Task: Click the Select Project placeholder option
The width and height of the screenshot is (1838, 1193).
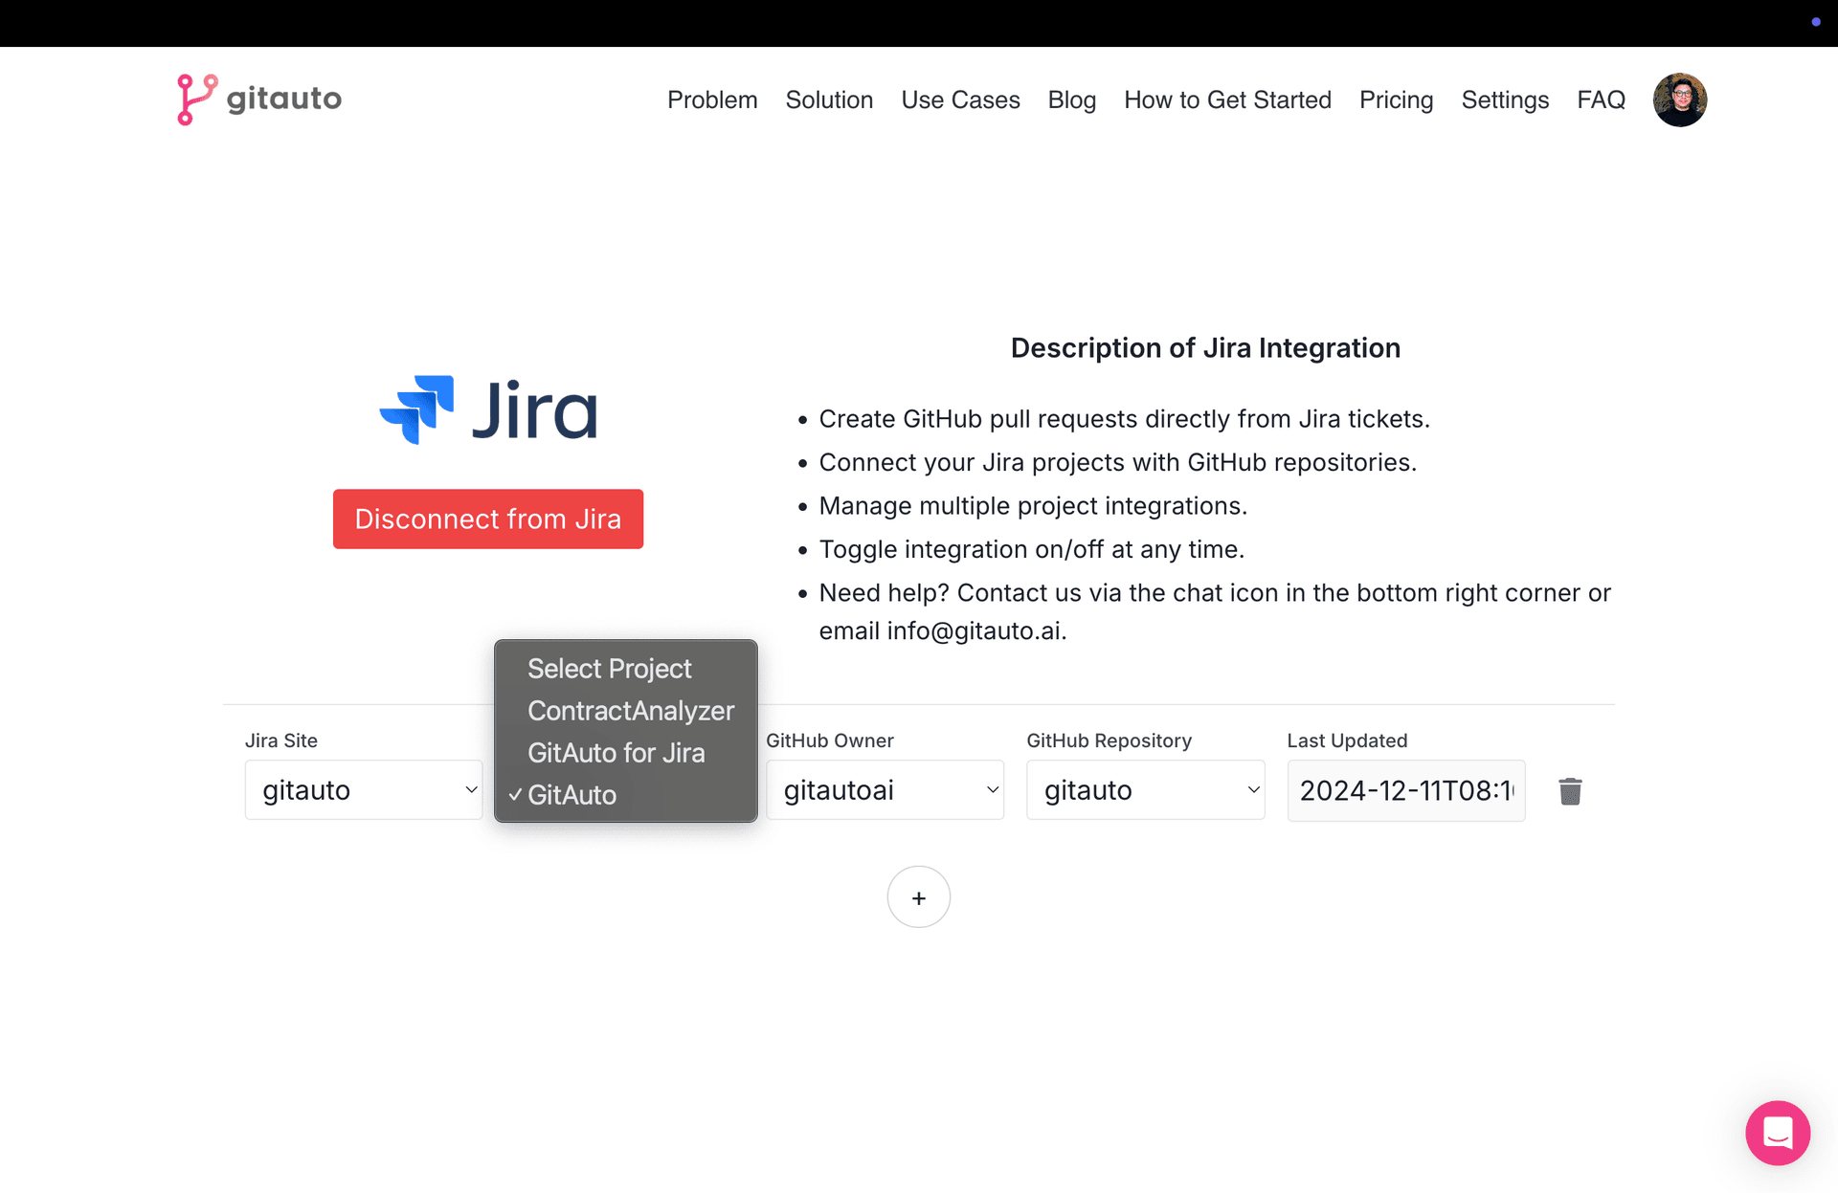Action: coord(610,668)
